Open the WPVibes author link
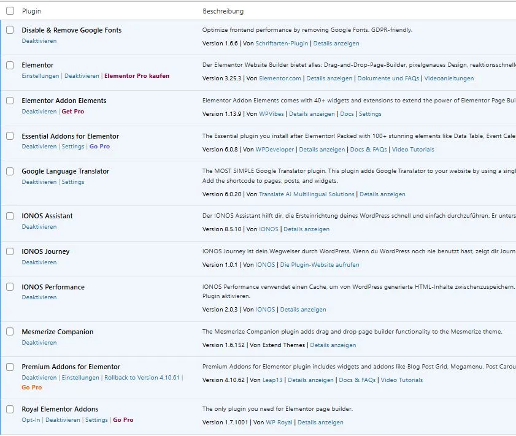The width and height of the screenshot is (516, 436). tap(271, 114)
